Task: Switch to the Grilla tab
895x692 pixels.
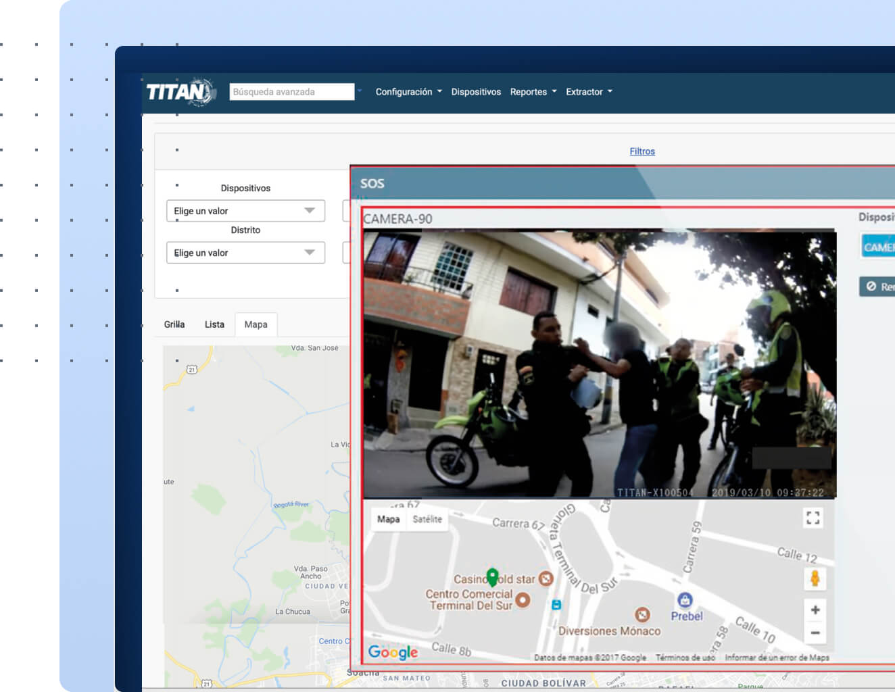Action: point(174,324)
